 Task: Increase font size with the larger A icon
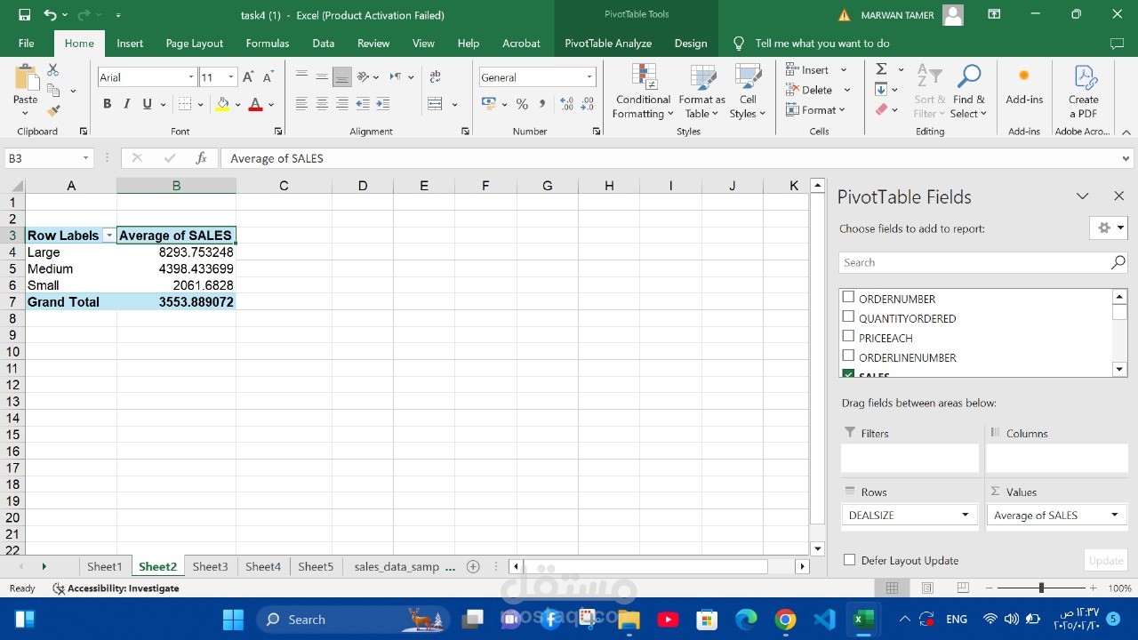[248, 77]
